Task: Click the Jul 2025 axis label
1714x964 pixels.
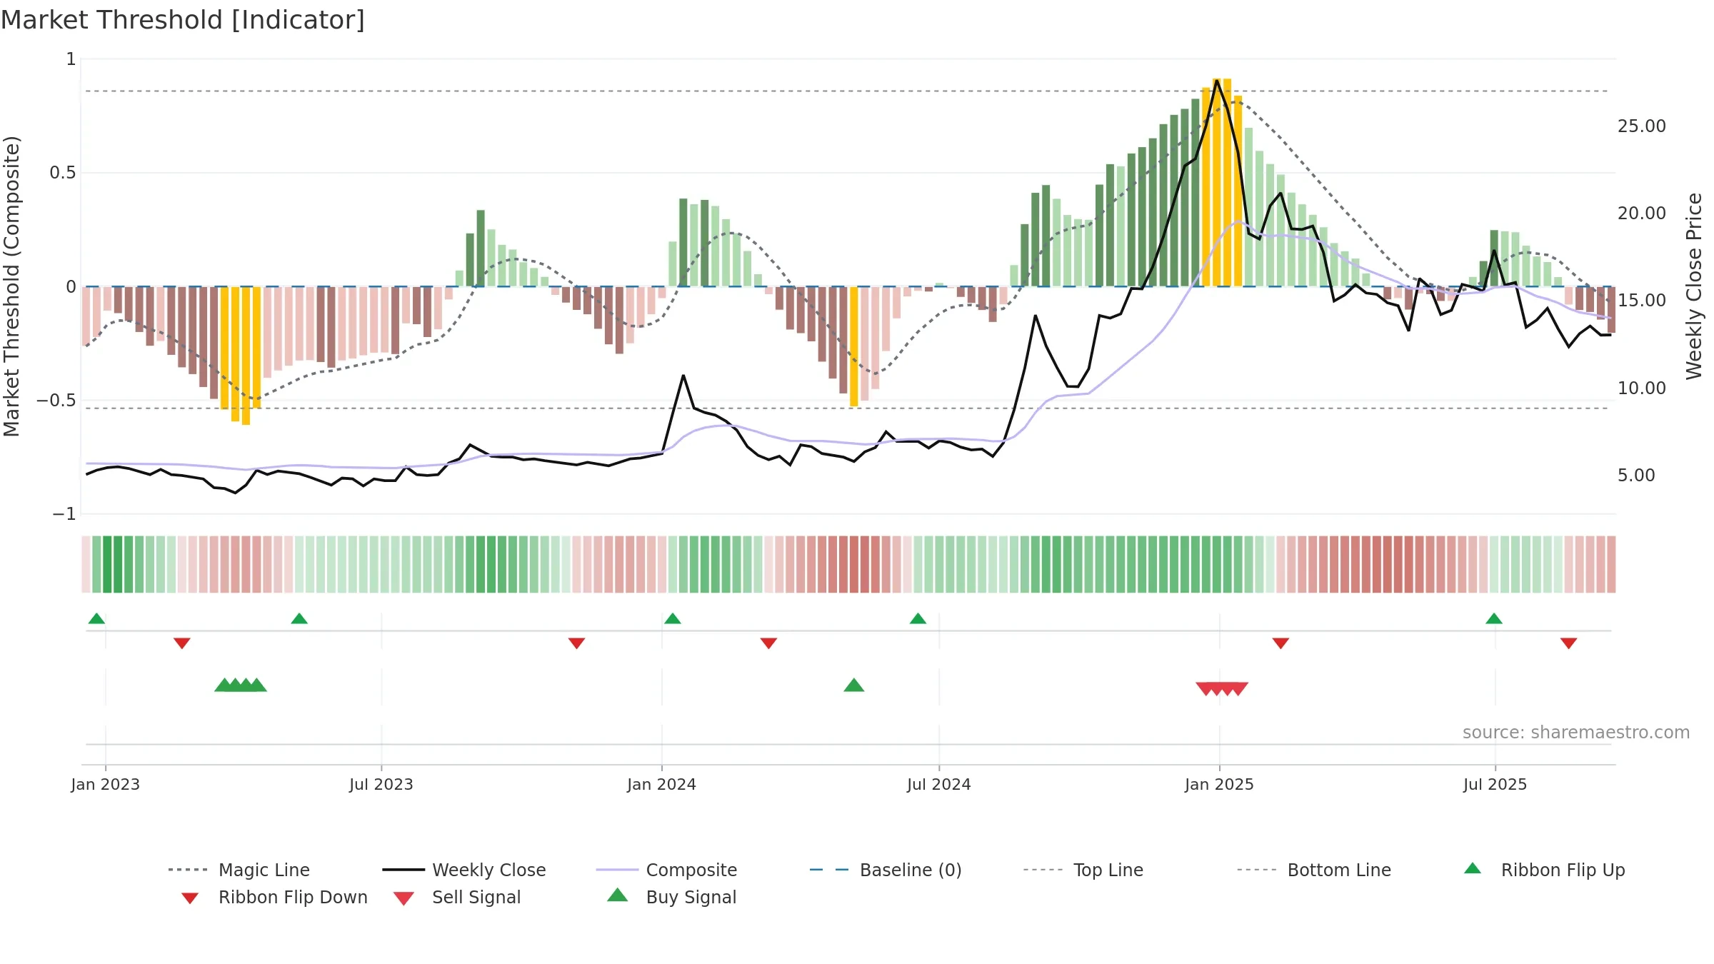Action: click(x=1495, y=785)
